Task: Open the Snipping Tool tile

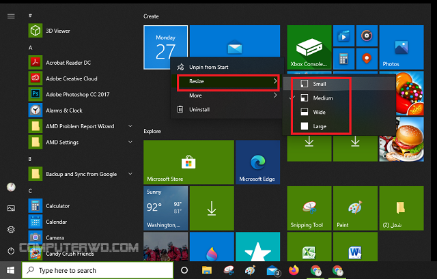Action: click(x=309, y=208)
